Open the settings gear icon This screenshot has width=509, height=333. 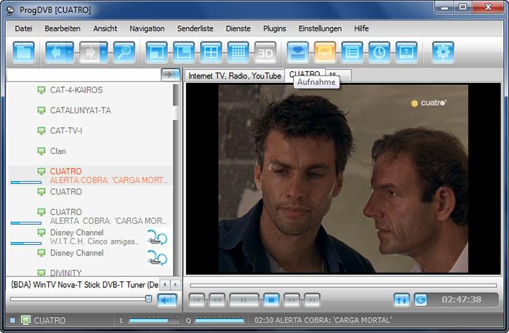[443, 52]
